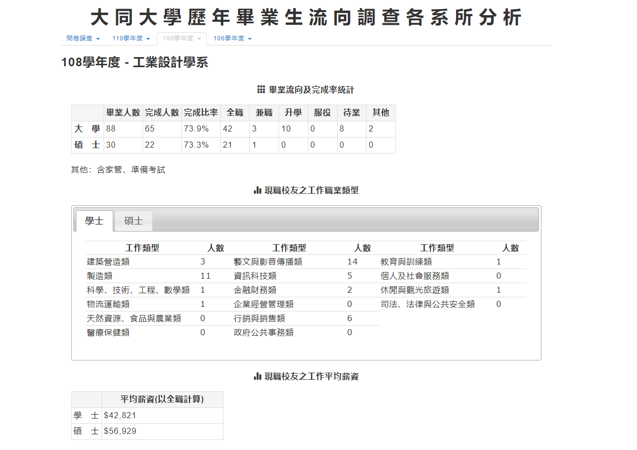Click the completed count cell 65
Screen dimensions: 637x450
pos(162,129)
